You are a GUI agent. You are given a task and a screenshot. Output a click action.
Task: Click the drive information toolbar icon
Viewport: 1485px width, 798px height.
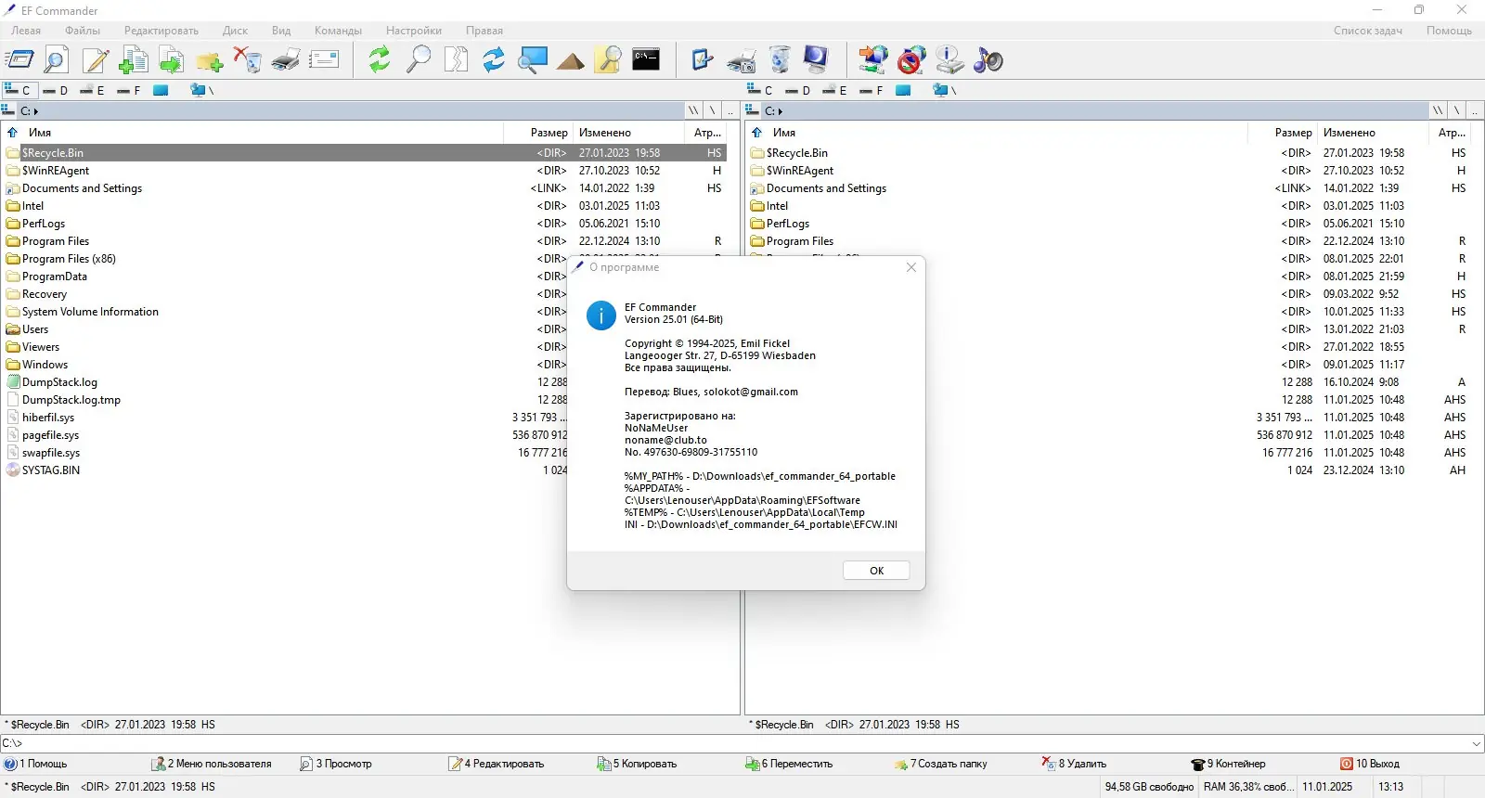[x=949, y=60]
